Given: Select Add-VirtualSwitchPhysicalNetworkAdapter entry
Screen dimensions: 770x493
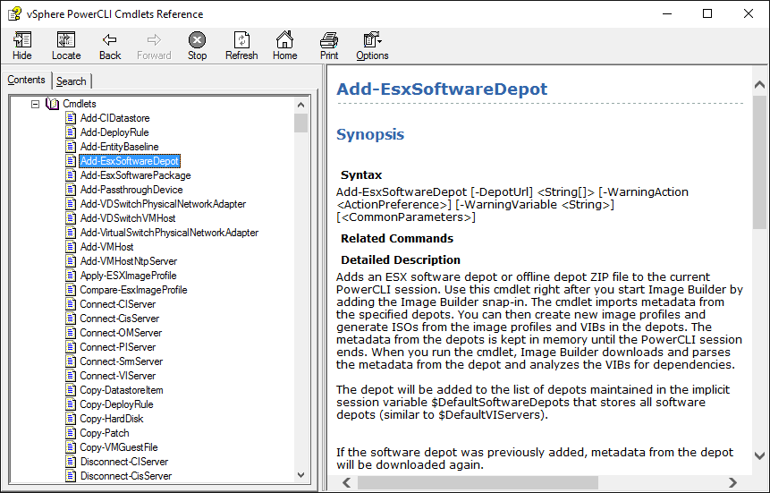Looking at the screenshot, I should (169, 233).
